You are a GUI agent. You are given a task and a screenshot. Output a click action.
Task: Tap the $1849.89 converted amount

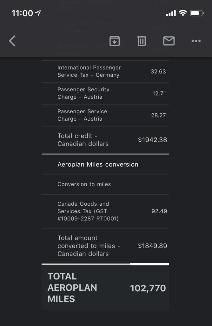click(152, 246)
